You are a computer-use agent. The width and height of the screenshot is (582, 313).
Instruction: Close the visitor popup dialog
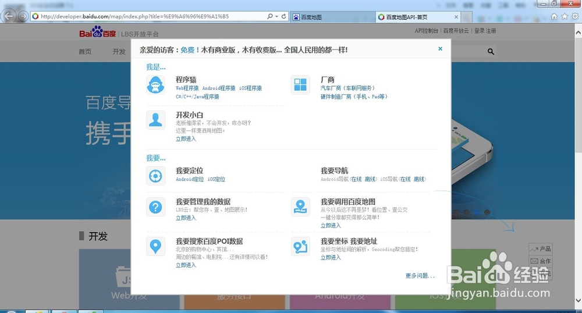440,49
